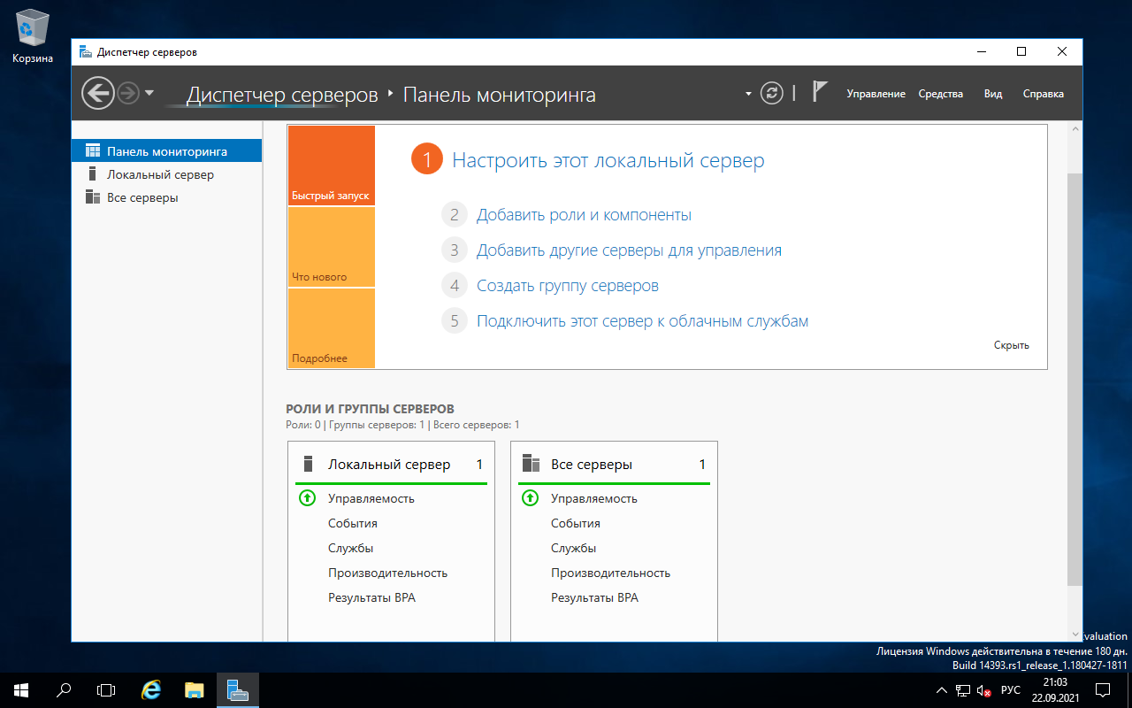Screen dimensions: 1132x708
Task: Click the dashboard vertical scrollbar thumb
Action: tap(1075, 379)
